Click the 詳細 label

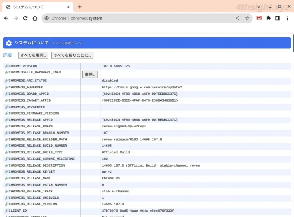(x=8, y=55)
